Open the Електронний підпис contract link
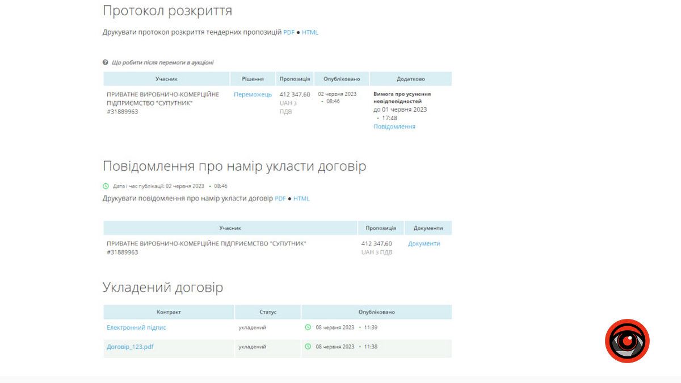 click(x=136, y=327)
